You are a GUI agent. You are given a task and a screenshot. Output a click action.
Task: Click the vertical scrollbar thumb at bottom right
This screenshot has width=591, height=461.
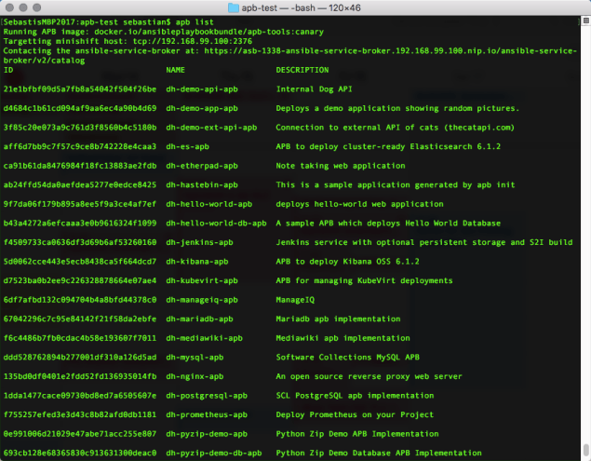(586, 450)
